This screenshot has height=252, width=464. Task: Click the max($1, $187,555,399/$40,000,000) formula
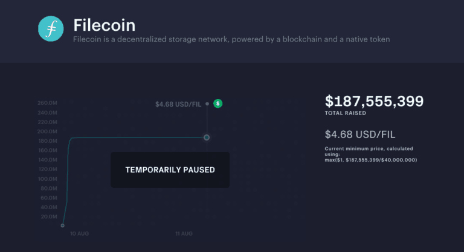[370, 160]
